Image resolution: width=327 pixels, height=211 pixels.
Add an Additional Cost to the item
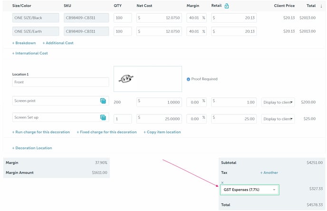tap(58, 43)
